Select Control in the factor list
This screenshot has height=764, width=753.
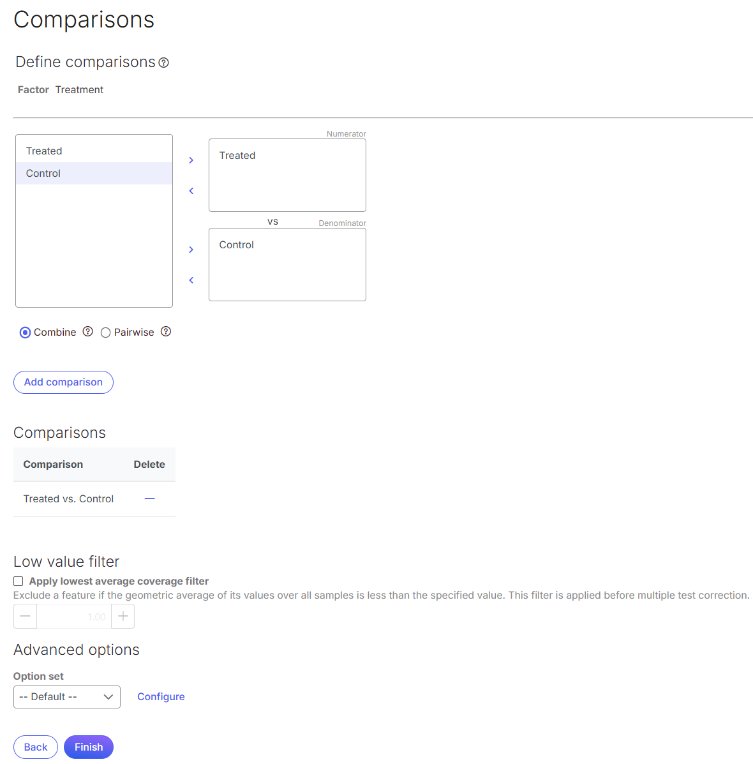click(43, 174)
